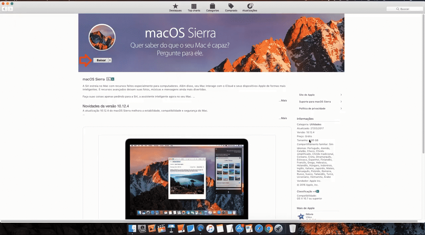
Task: Click the MacBook screenshot preview image
Action: coord(187,179)
